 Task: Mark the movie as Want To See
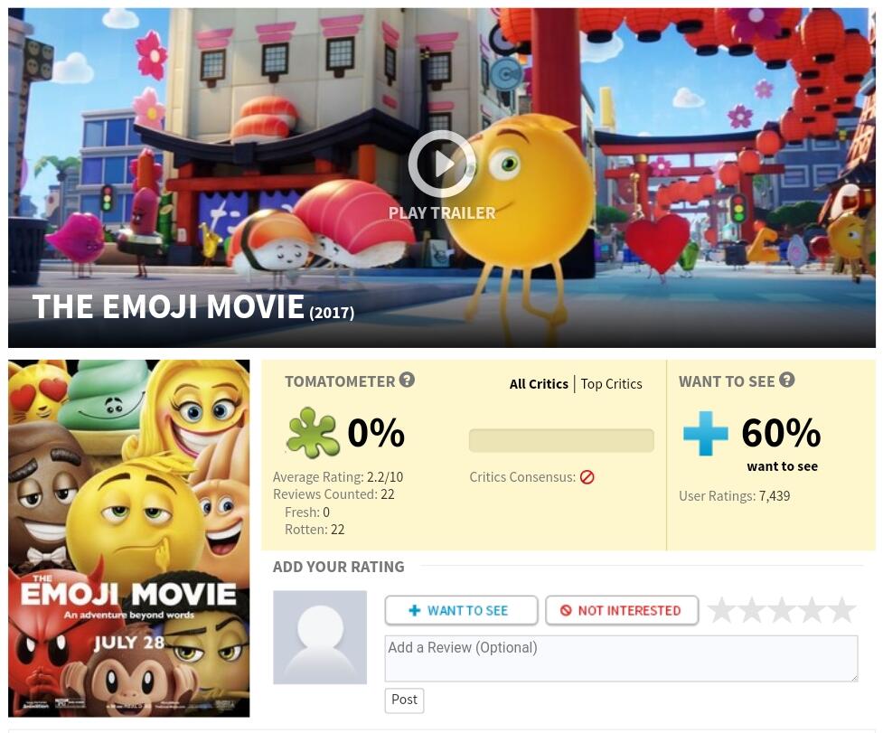(x=461, y=610)
